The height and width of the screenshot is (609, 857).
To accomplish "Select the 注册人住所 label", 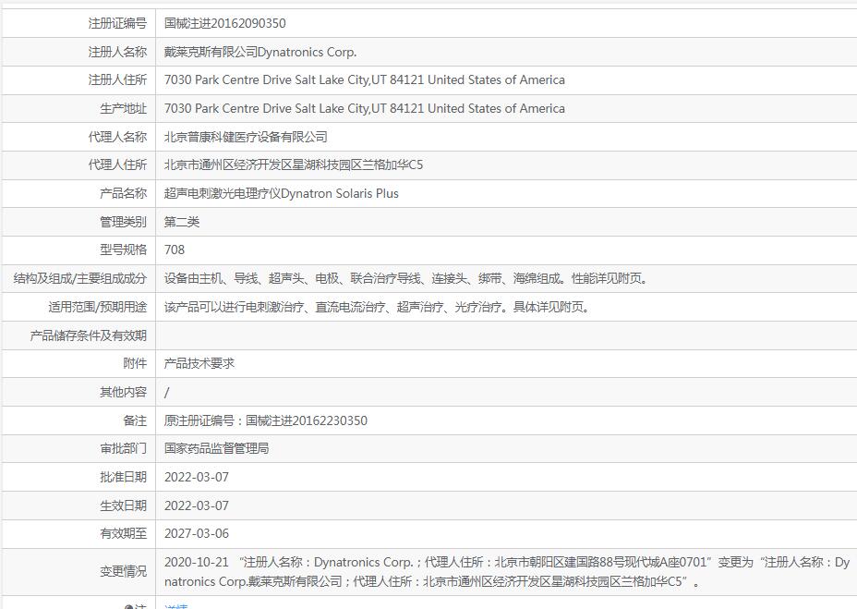I will click(117, 79).
